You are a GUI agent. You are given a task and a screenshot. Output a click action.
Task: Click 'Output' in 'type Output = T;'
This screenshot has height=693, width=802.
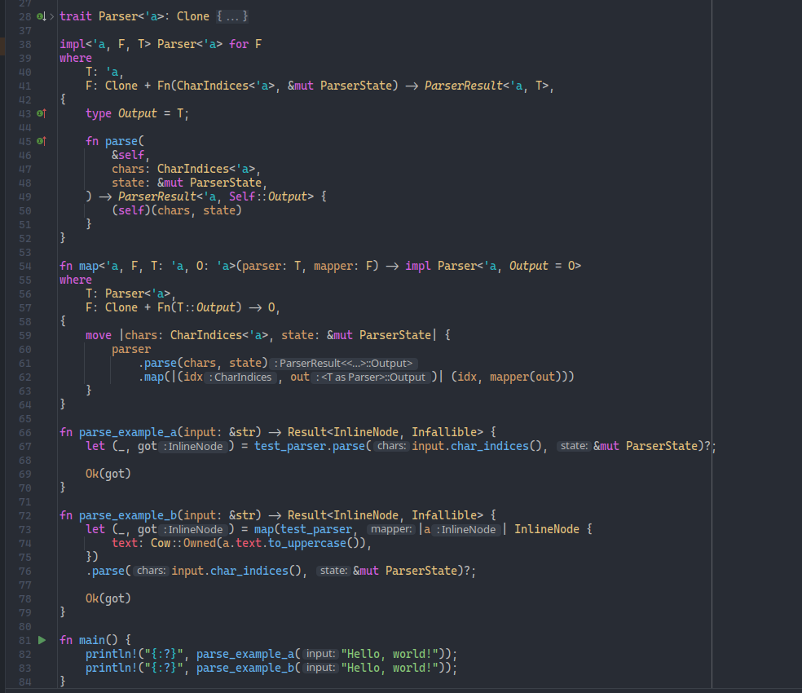click(x=137, y=113)
